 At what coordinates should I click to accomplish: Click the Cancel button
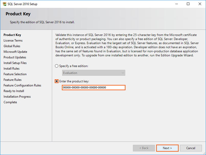tap(191, 148)
